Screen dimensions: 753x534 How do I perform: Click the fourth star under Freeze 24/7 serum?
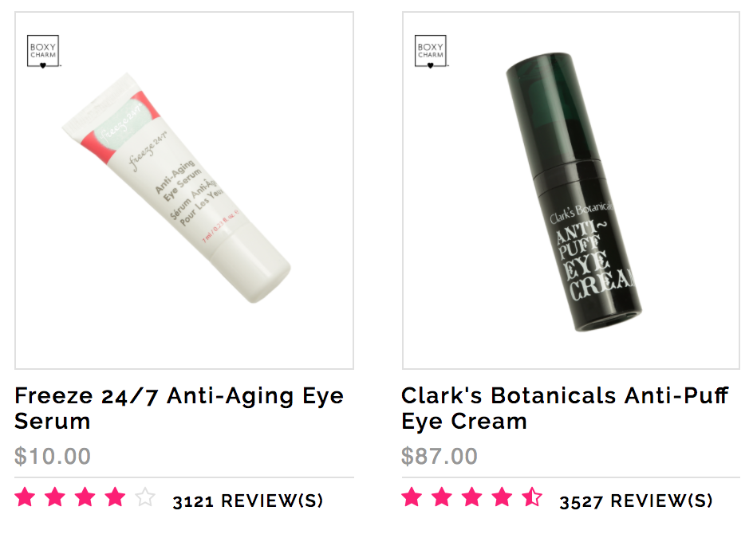(115, 497)
